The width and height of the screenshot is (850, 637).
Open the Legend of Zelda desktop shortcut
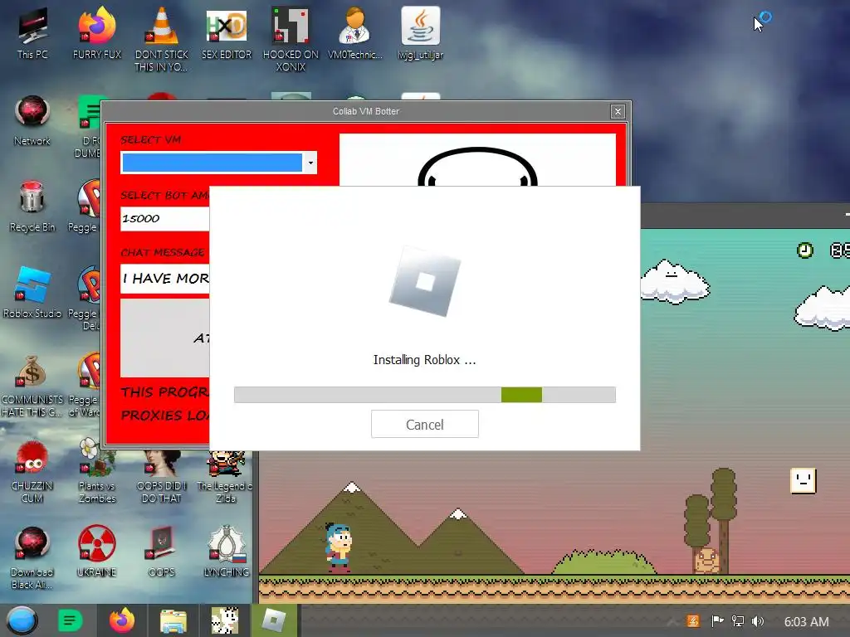point(226,477)
